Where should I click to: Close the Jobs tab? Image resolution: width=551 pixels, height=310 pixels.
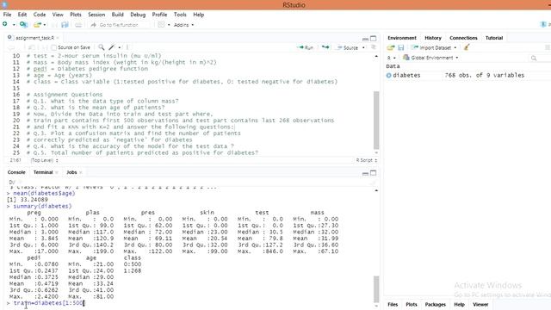coord(81,172)
